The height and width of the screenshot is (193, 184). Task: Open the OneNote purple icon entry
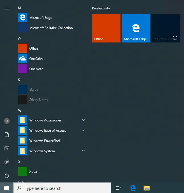coord(52,69)
